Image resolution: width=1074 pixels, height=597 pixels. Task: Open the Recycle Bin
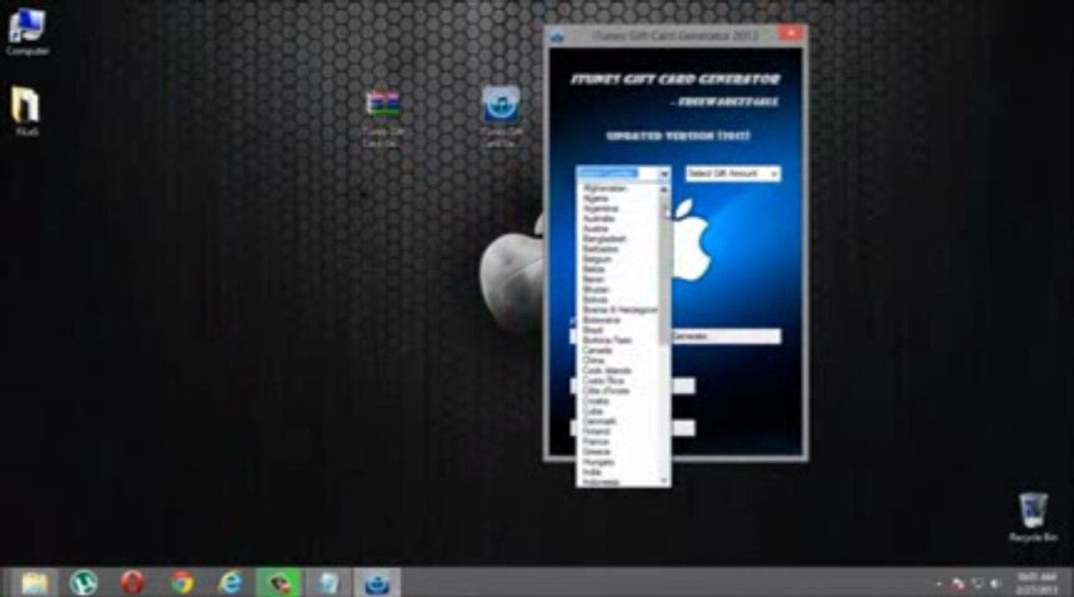pyautogui.click(x=1033, y=517)
